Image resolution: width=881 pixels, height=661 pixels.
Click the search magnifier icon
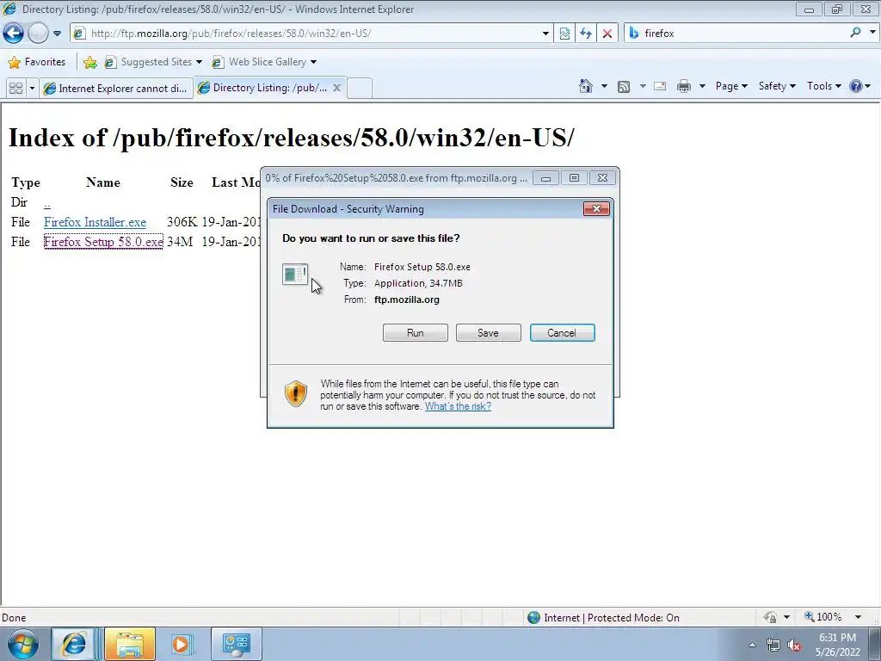point(855,33)
